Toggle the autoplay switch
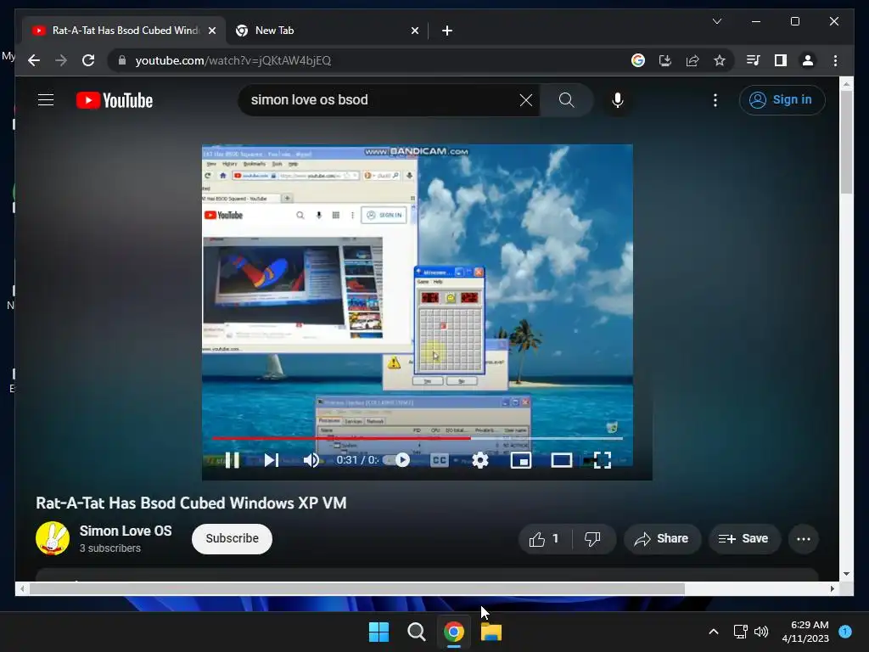 click(398, 460)
